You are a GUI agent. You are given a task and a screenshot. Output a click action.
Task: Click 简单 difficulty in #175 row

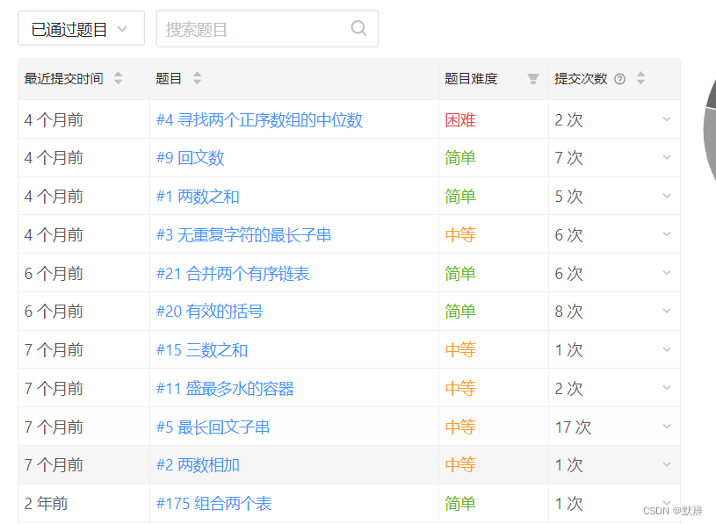pos(460,504)
